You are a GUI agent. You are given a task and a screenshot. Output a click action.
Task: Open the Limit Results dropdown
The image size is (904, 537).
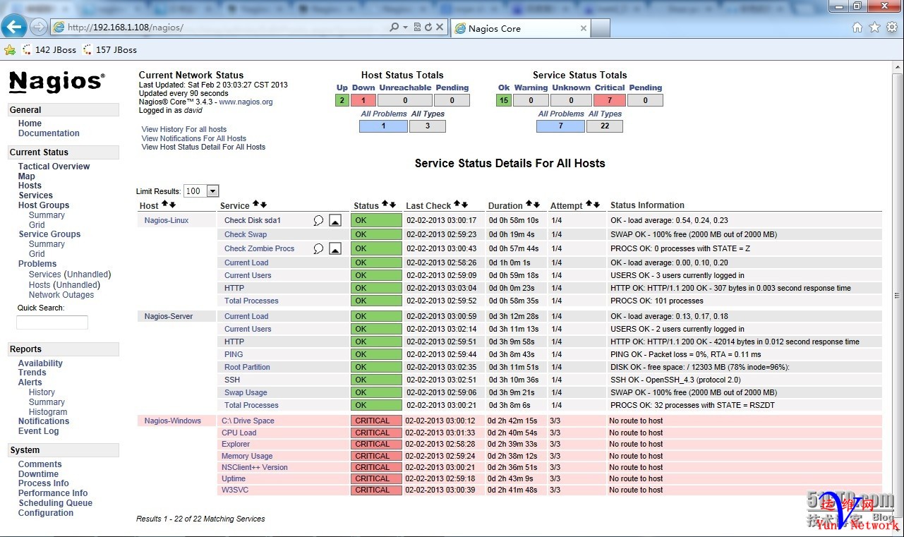tap(201, 191)
